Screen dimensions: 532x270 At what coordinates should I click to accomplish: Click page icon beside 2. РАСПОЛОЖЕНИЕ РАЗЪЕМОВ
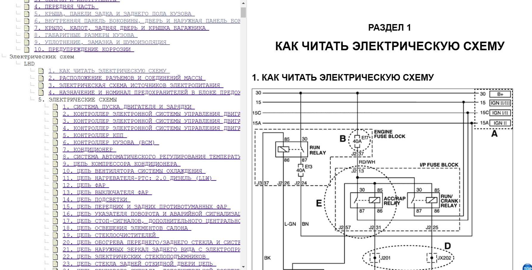(x=41, y=78)
